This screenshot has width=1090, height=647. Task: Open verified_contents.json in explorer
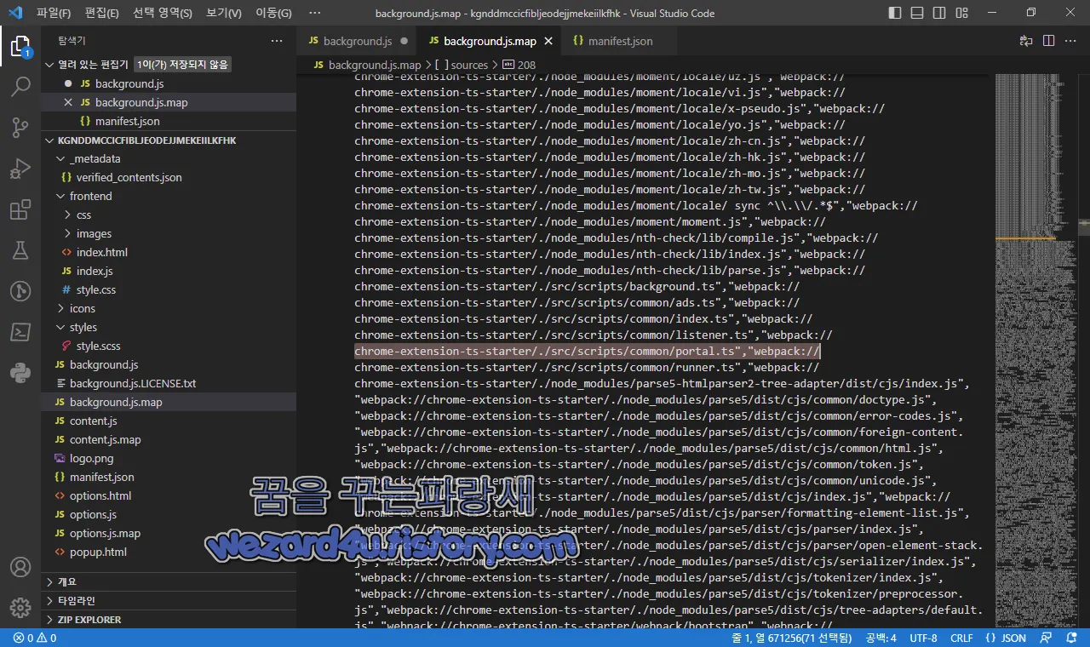tap(169, 177)
